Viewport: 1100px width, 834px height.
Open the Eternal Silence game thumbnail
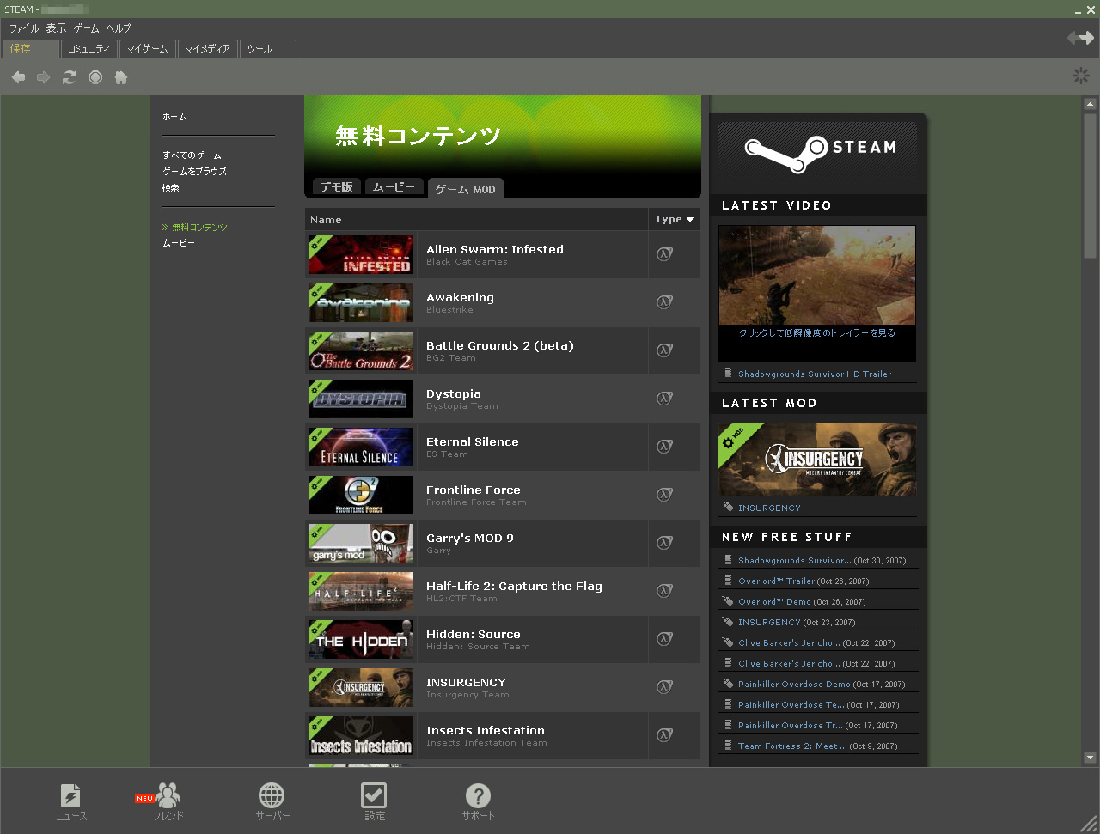(x=361, y=447)
